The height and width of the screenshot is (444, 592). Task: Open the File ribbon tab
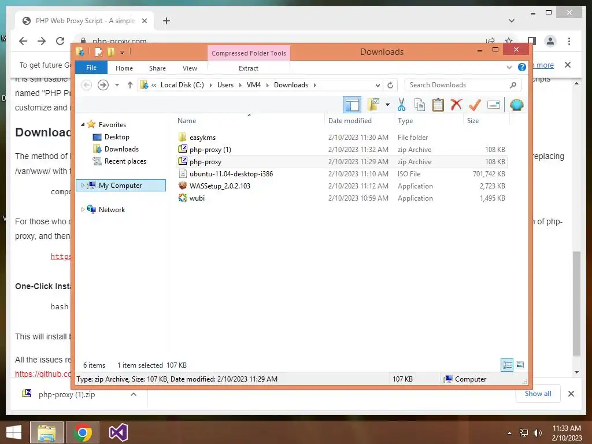91,68
